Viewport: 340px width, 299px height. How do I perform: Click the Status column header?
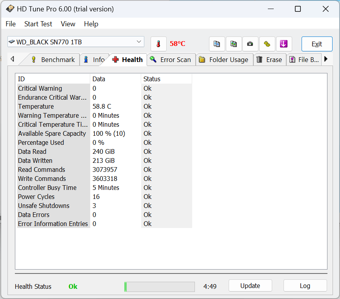point(167,79)
